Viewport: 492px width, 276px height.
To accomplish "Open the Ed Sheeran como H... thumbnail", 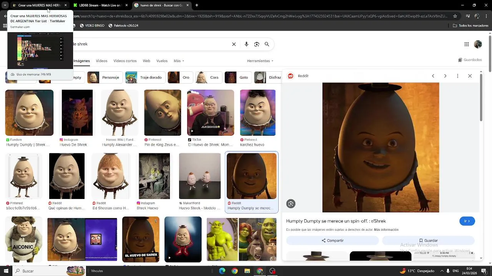I will tap(111, 176).
